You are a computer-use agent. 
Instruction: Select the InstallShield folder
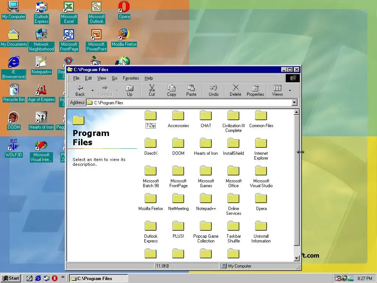coord(233,147)
